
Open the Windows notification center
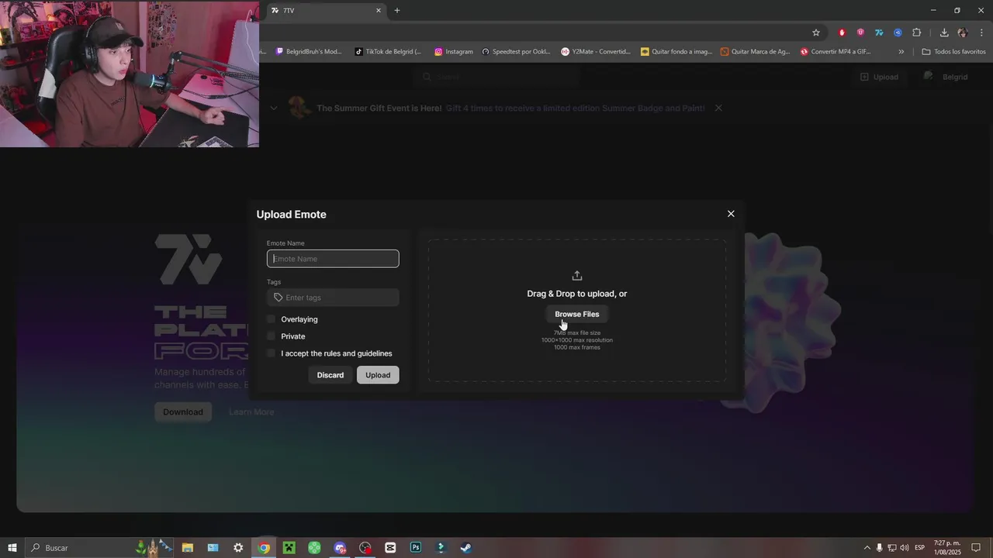click(976, 548)
